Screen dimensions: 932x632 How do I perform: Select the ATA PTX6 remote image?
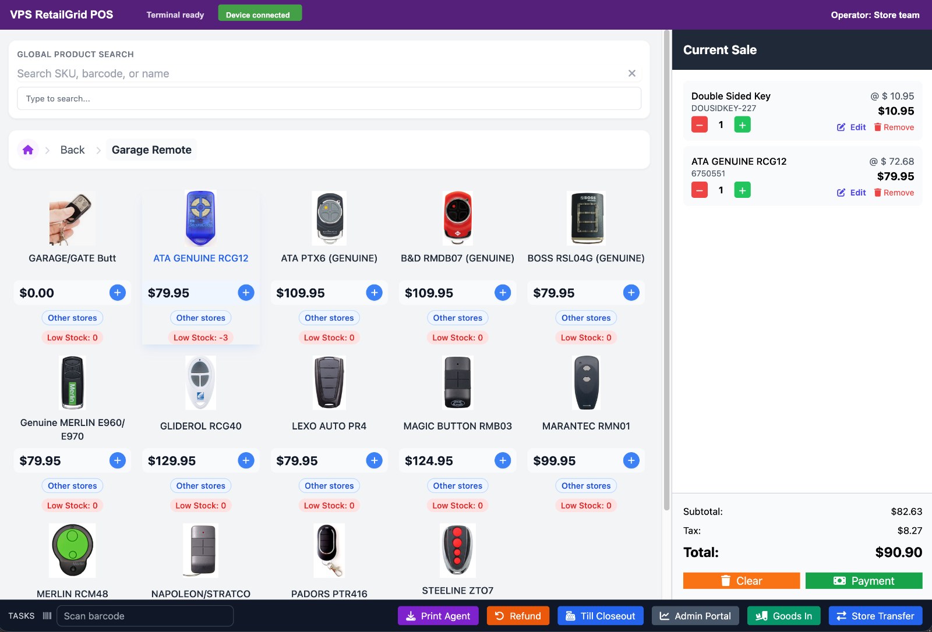click(x=330, y=218)
